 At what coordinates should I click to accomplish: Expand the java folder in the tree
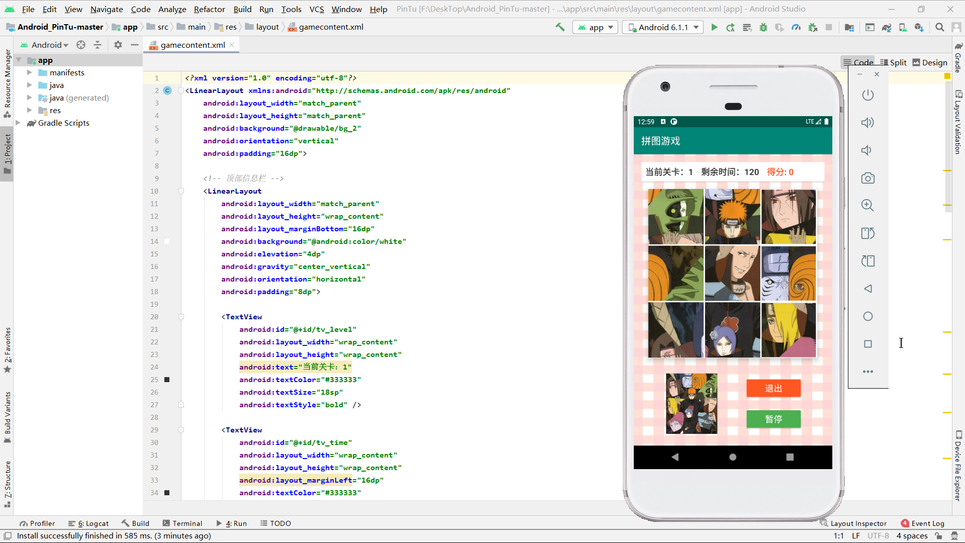pos(29,85)
